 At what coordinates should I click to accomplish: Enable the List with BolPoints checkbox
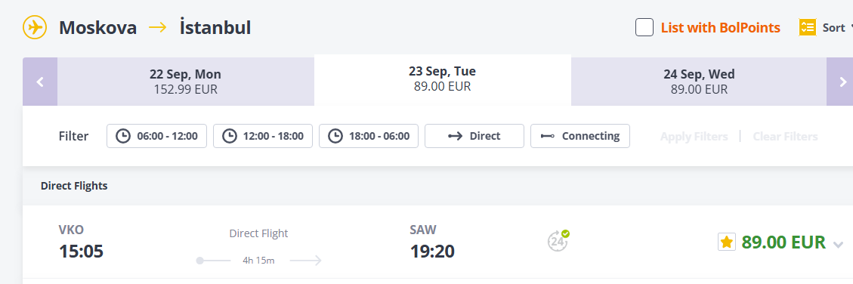pyautogui.click(x=644, y=27)
